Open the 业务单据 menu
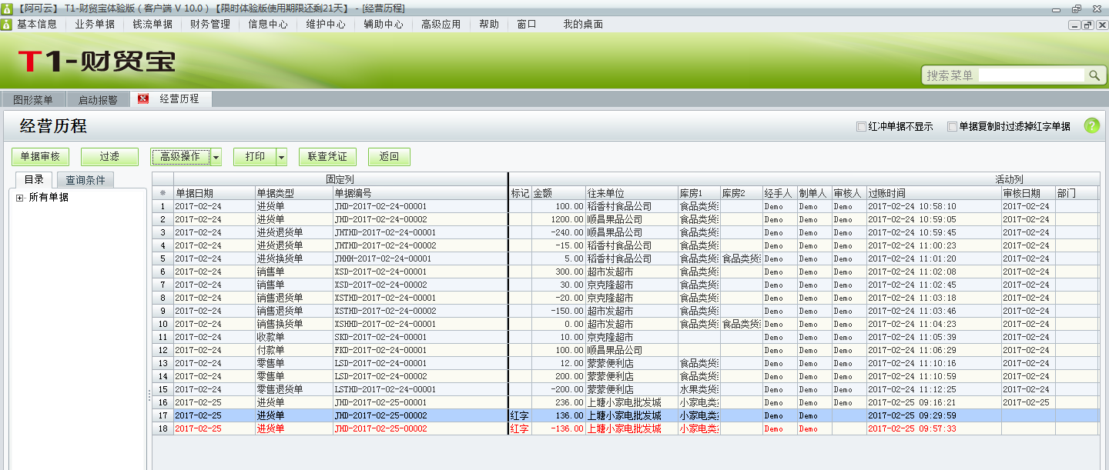The image size is (1109, 470). 90,24
